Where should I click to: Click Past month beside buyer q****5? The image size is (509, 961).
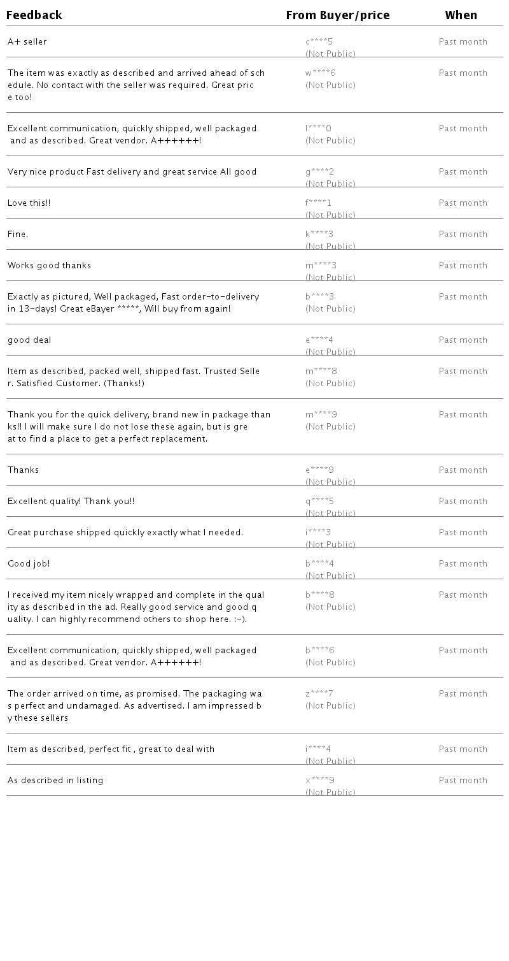pyautogui.click(x=463, y=502)
